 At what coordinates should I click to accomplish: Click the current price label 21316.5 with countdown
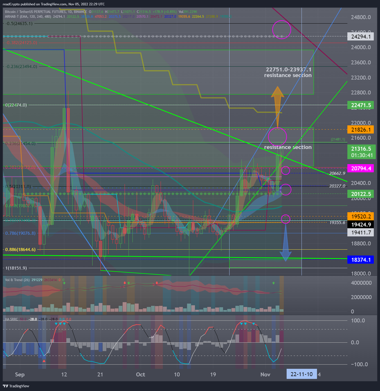point(361,152)
